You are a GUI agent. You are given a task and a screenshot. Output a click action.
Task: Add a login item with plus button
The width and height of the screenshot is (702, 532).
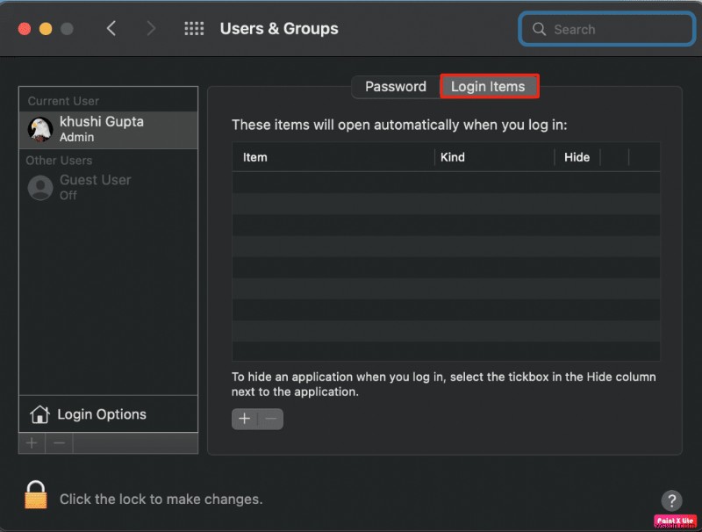tap(245, 419)
